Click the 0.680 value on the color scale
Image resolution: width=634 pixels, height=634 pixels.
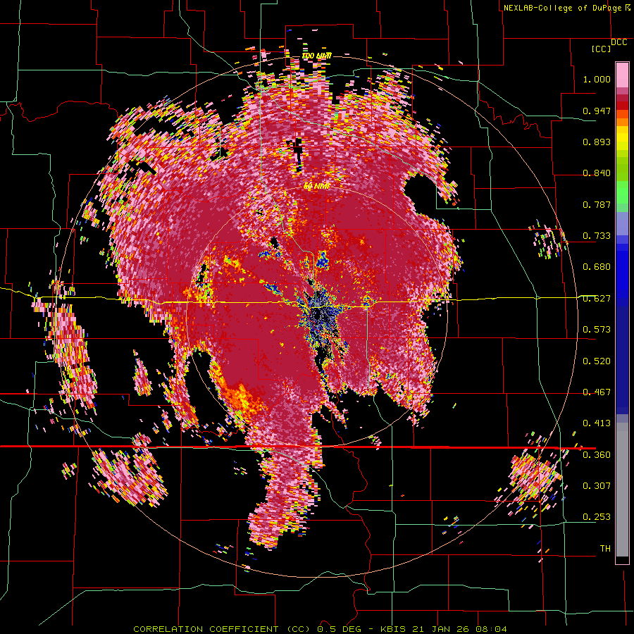pyautogui.click(x=597, y=267)
